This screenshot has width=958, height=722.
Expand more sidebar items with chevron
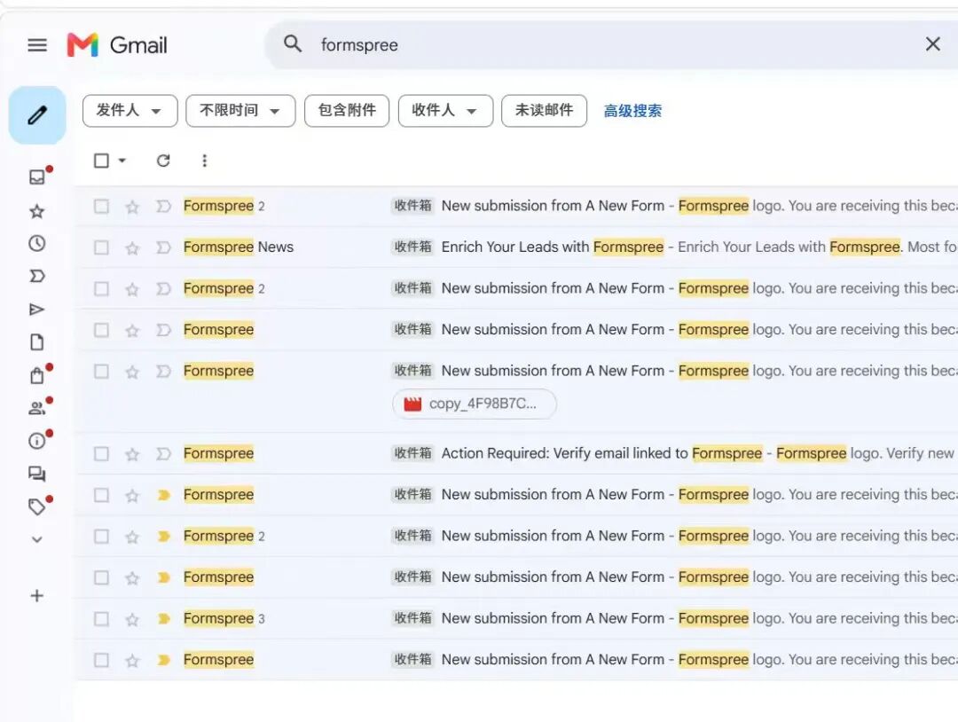tap(37, 540)
